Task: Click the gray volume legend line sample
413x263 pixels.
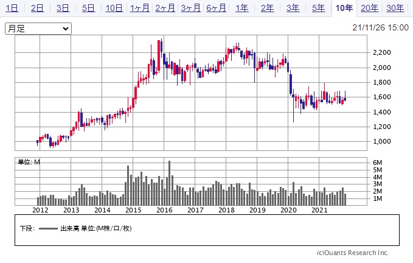Action: point(48,229)
